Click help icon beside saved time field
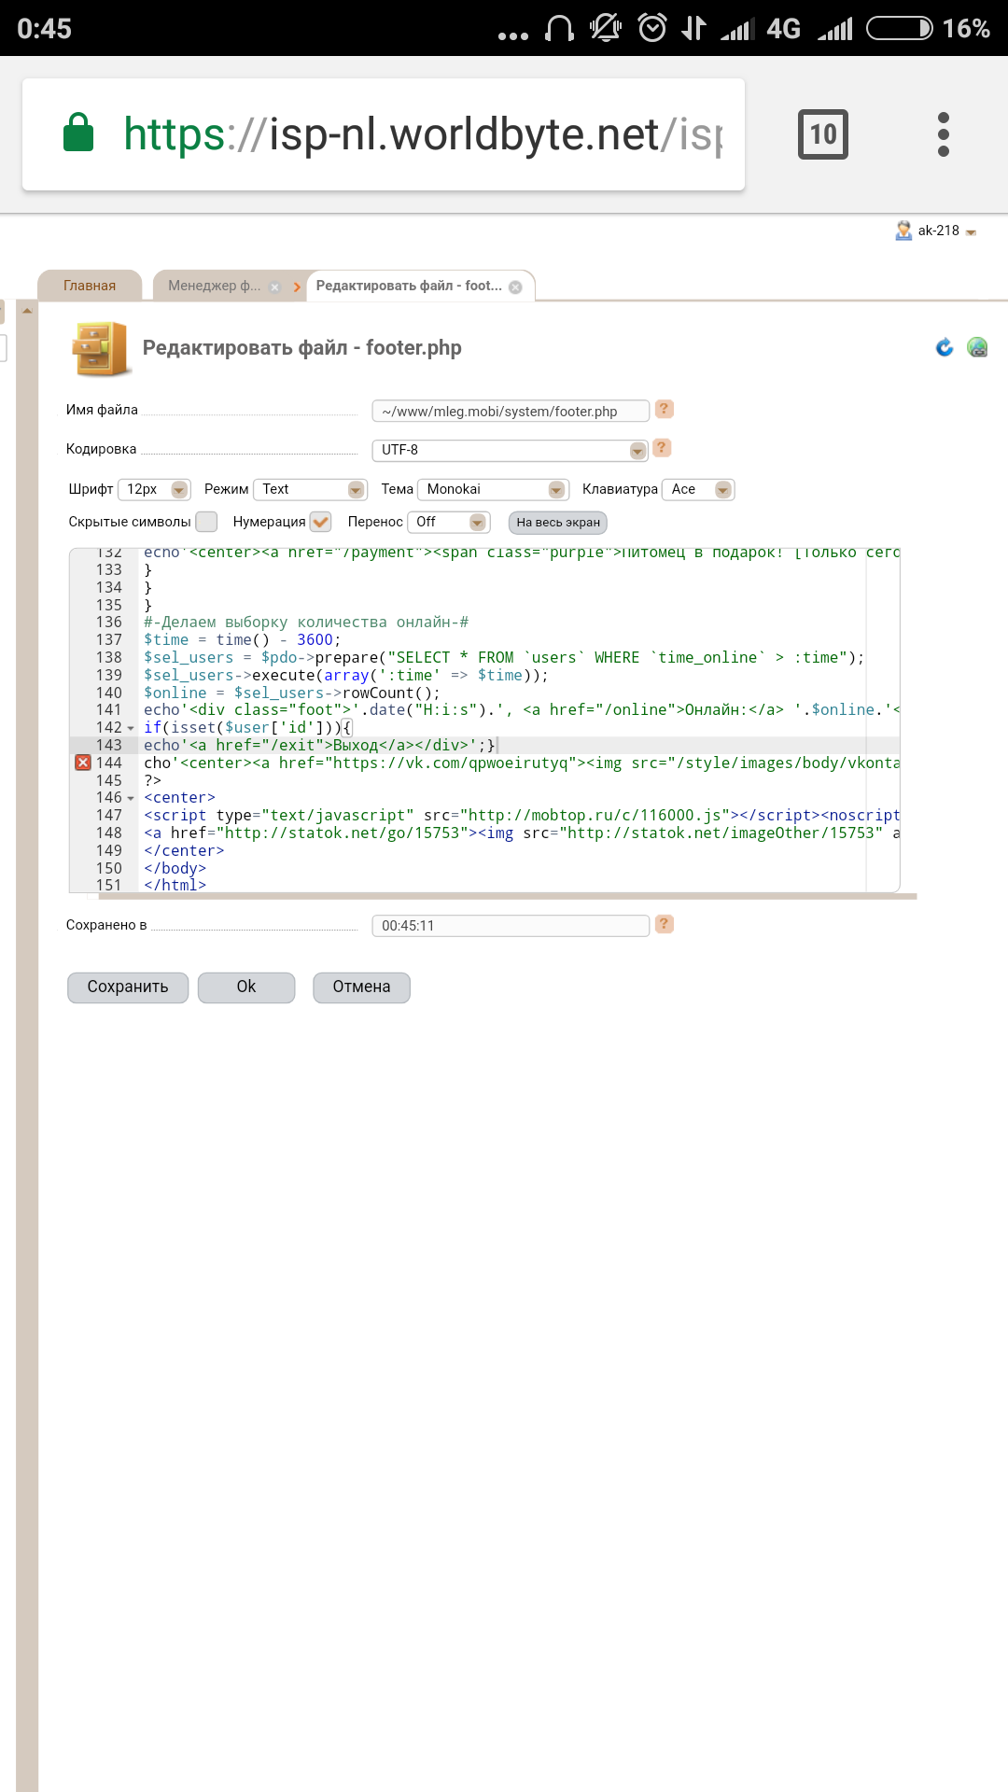Screen dimensions: 1008x1792 pyautogui.click(x=664, y=924)
